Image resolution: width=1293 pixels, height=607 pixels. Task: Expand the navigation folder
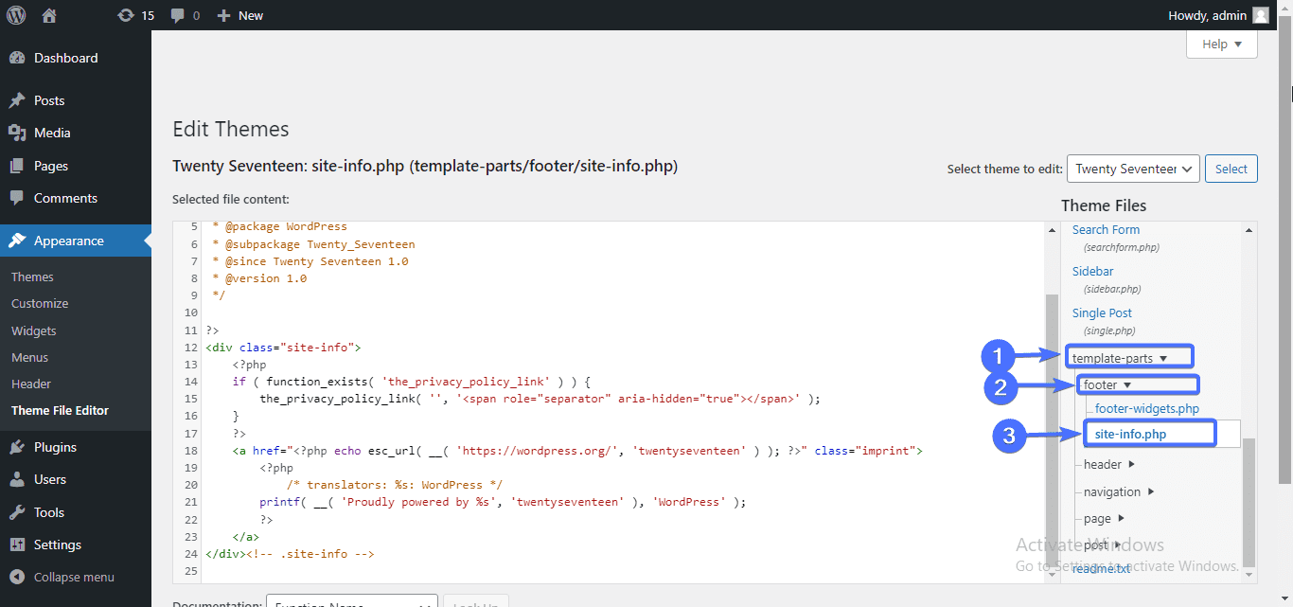1119,491
